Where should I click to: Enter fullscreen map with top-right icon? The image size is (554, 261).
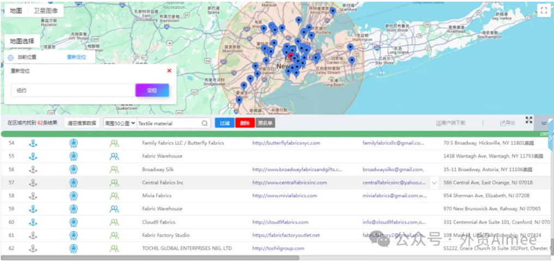coord(544,11)
